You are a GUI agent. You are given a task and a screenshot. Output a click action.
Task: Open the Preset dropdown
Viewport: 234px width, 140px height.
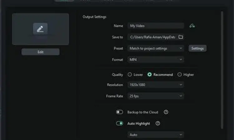pos(155,49)
